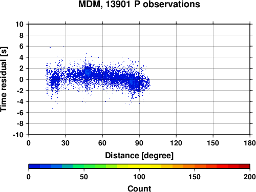Screen dimensions: 256x192
Task: Click the x-axis tick label 120
Action: click(x=176, y=143)
